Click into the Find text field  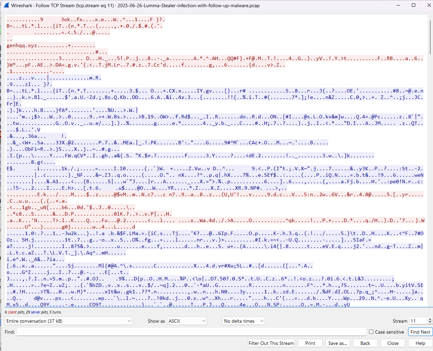click(x=192, y=332)
